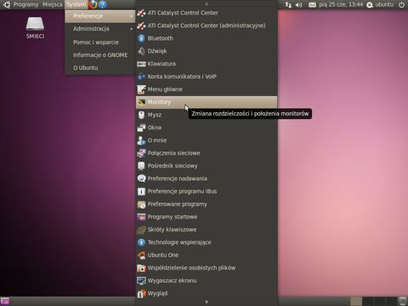Click the ATI Catalyst administracyjne icon
Viewport: 408px width, 306px height.
(x=141, y=25)
